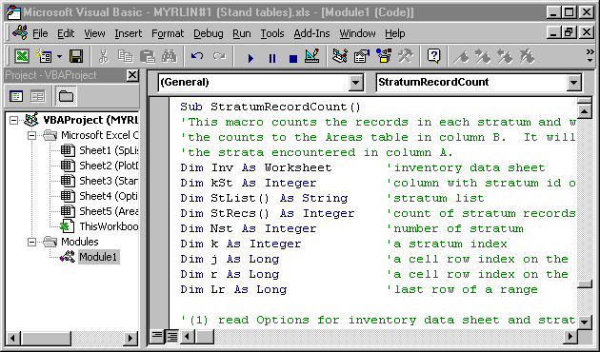Viewport: 600px width, 352px height.
Task: Open the Format menu
Action: click(168, 33)
